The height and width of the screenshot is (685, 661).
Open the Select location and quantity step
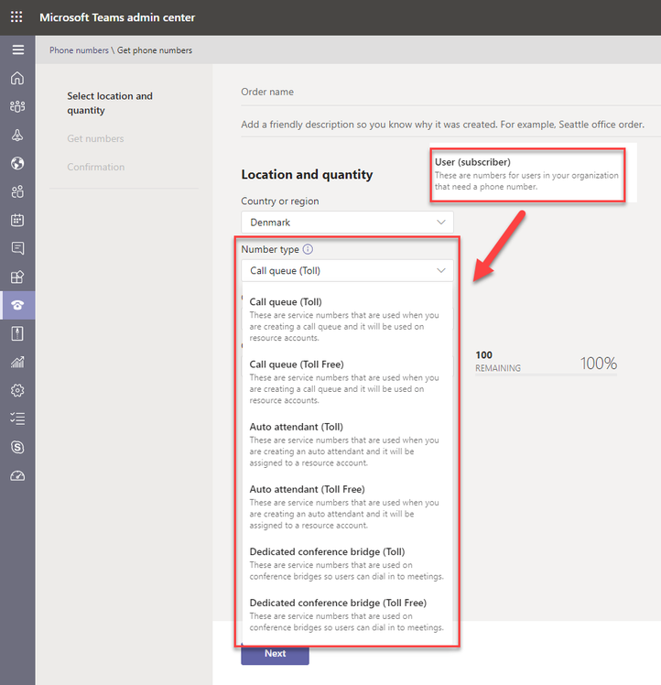(110, 103)
